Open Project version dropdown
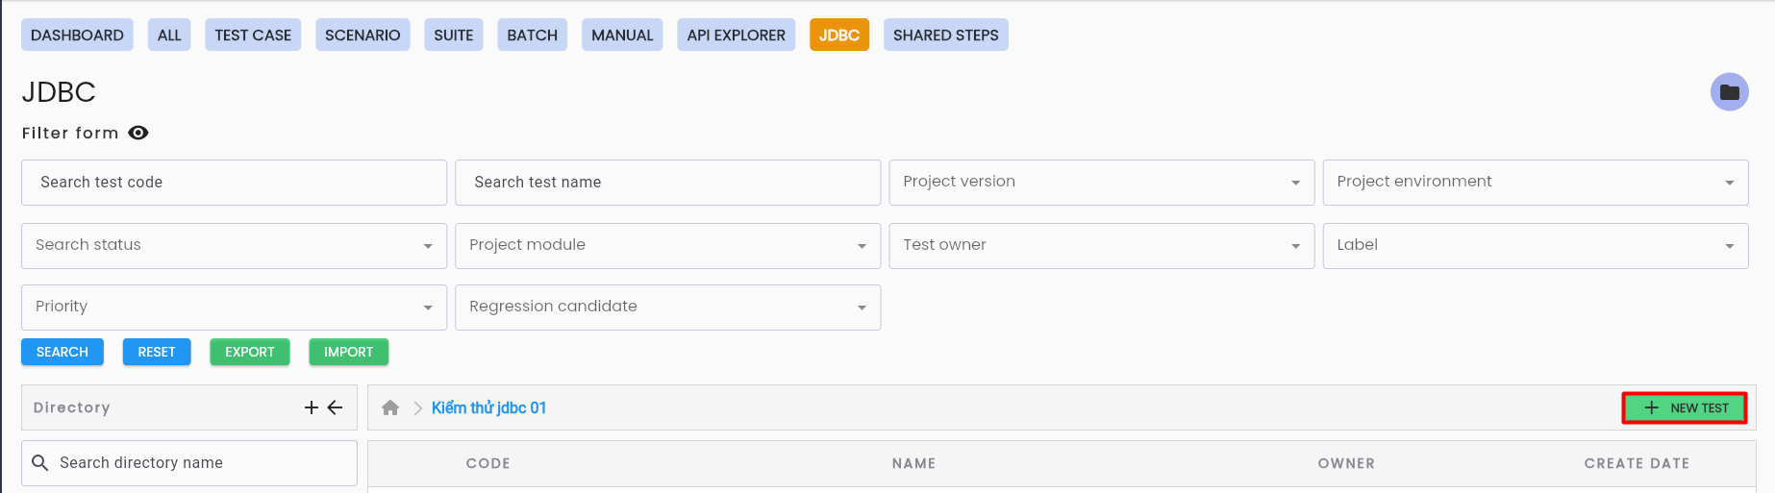This screenshot has width=1775, height=493. 1102,183
